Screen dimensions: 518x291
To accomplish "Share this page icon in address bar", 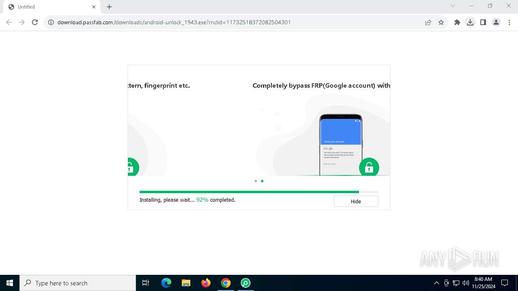I will click(x=428, y=22).
